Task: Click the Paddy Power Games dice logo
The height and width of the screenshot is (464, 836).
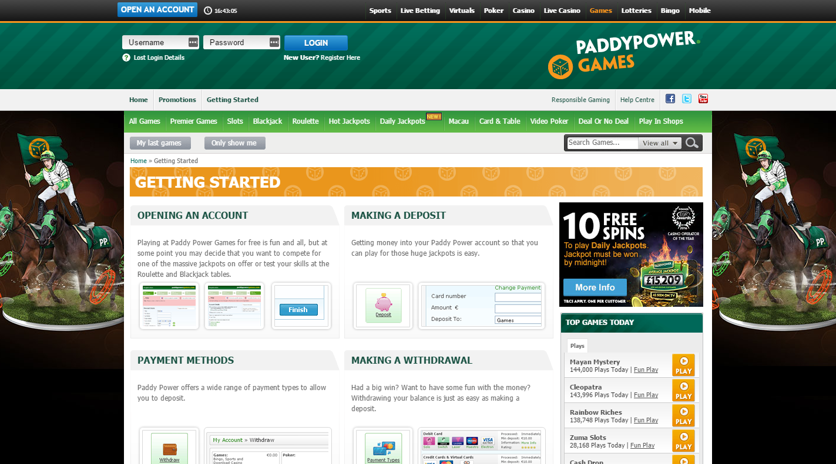Action: pyautogui.click(x=560, y=67)
